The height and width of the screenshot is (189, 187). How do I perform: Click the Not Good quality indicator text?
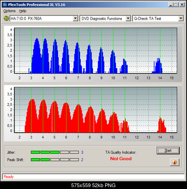point(121,159)
